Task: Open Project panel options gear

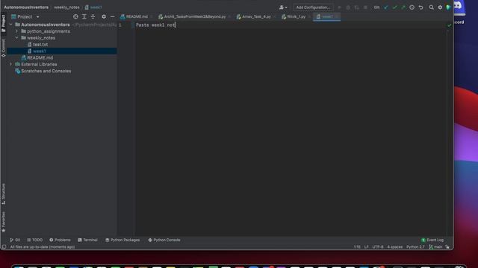Action: coord(104,16)
